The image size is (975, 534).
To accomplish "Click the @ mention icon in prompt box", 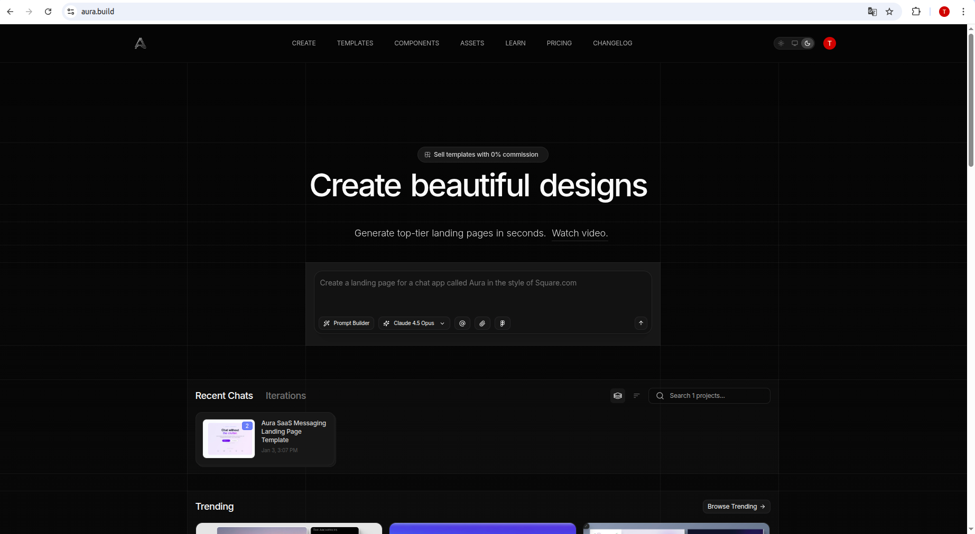I will [x=462, y=323].
